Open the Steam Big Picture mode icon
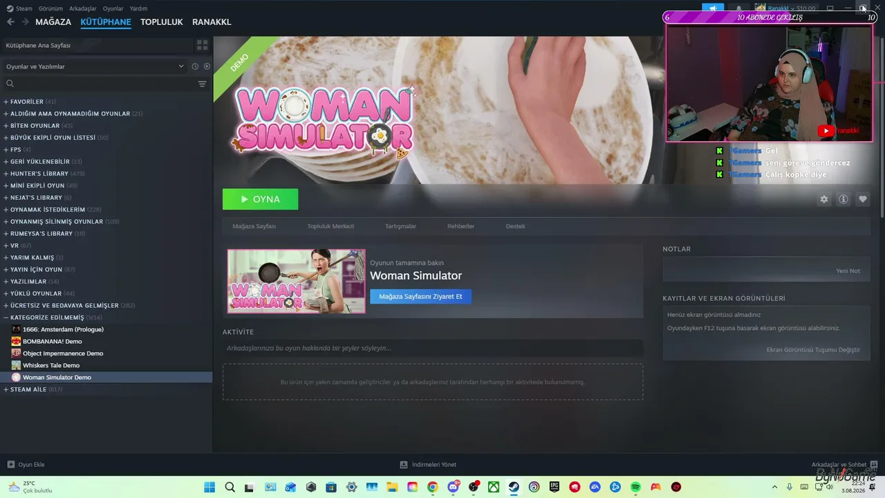 coord(830,8)
